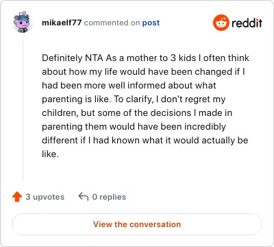Click the line ending "been incredibly"
The height and width of the screenshot is (247, 274).
click(134, 126)
